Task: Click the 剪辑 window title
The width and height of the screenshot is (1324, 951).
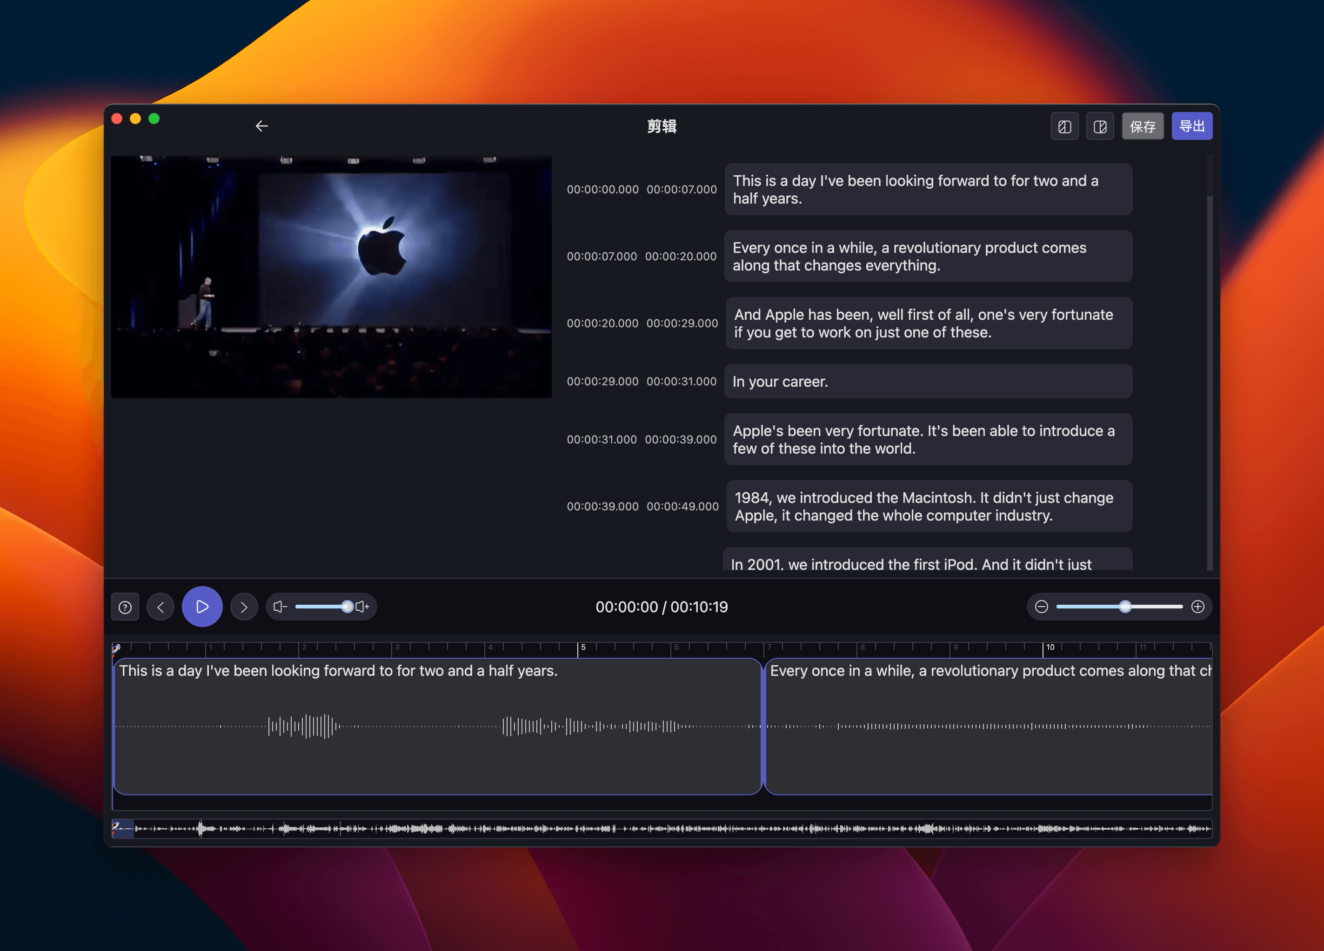Action: pyautogui.click(x=662, y=126)
